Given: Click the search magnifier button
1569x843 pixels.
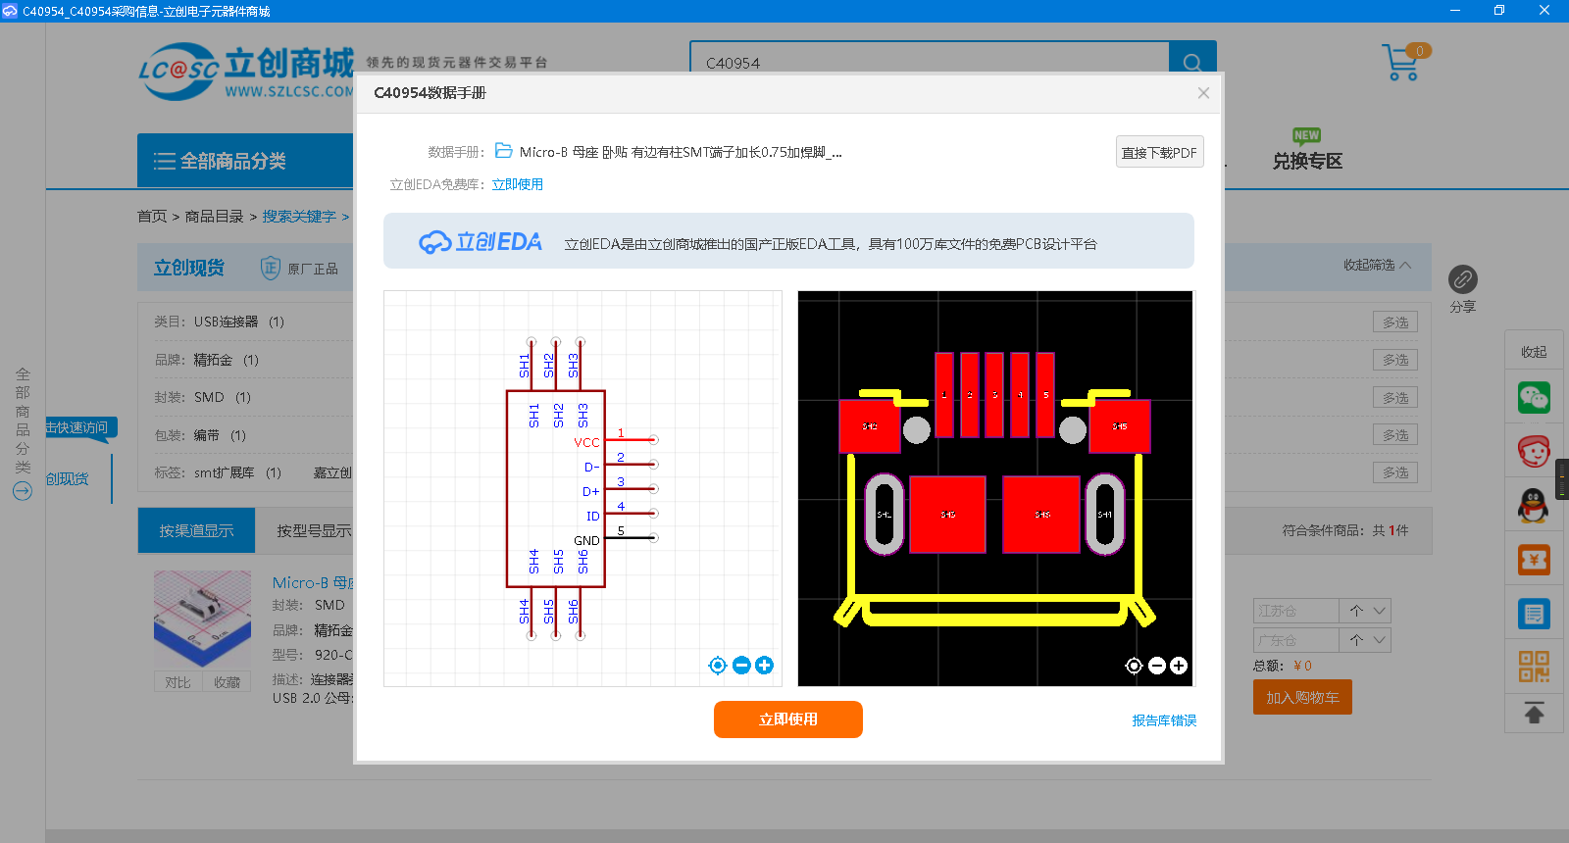Looking at the screenshot, I should coord(1192,61).
